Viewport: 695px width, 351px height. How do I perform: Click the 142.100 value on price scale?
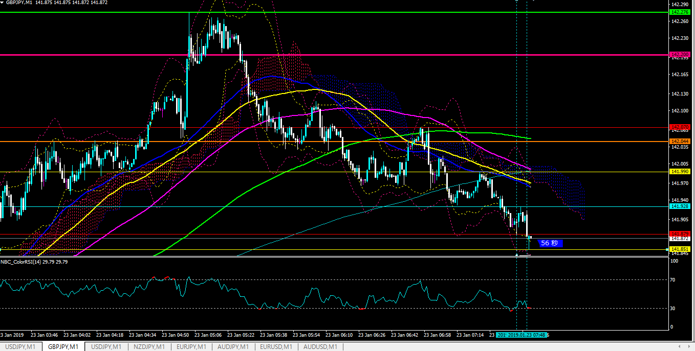point(680,111)
